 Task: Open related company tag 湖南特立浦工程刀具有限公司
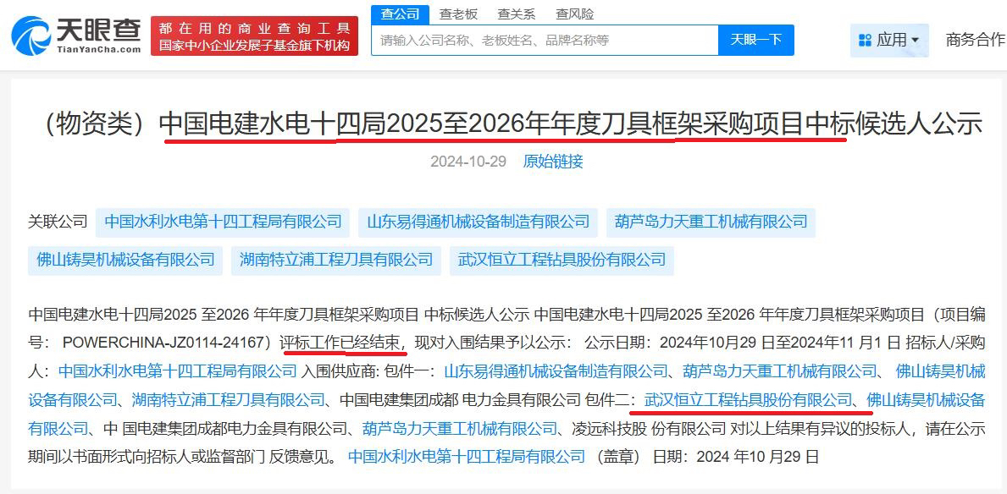336,261
